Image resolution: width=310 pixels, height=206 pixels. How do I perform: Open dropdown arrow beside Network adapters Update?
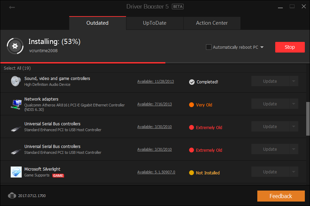pyautogui.click(x=293, y=104)
